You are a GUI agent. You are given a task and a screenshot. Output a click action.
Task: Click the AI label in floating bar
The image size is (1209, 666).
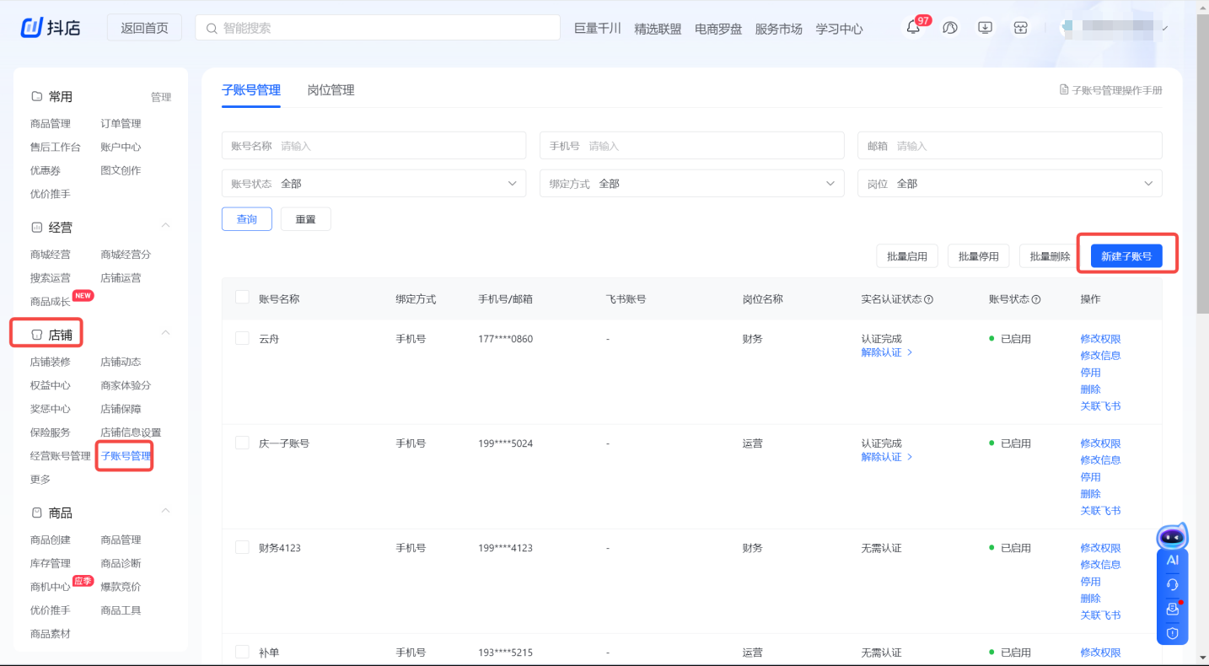(1172, 560)
